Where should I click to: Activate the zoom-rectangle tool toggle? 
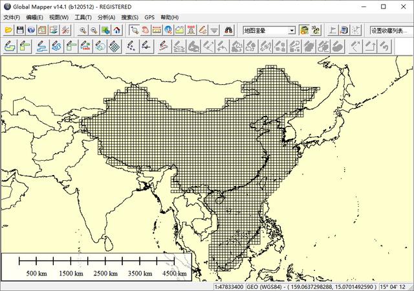[x=134, y=30]
